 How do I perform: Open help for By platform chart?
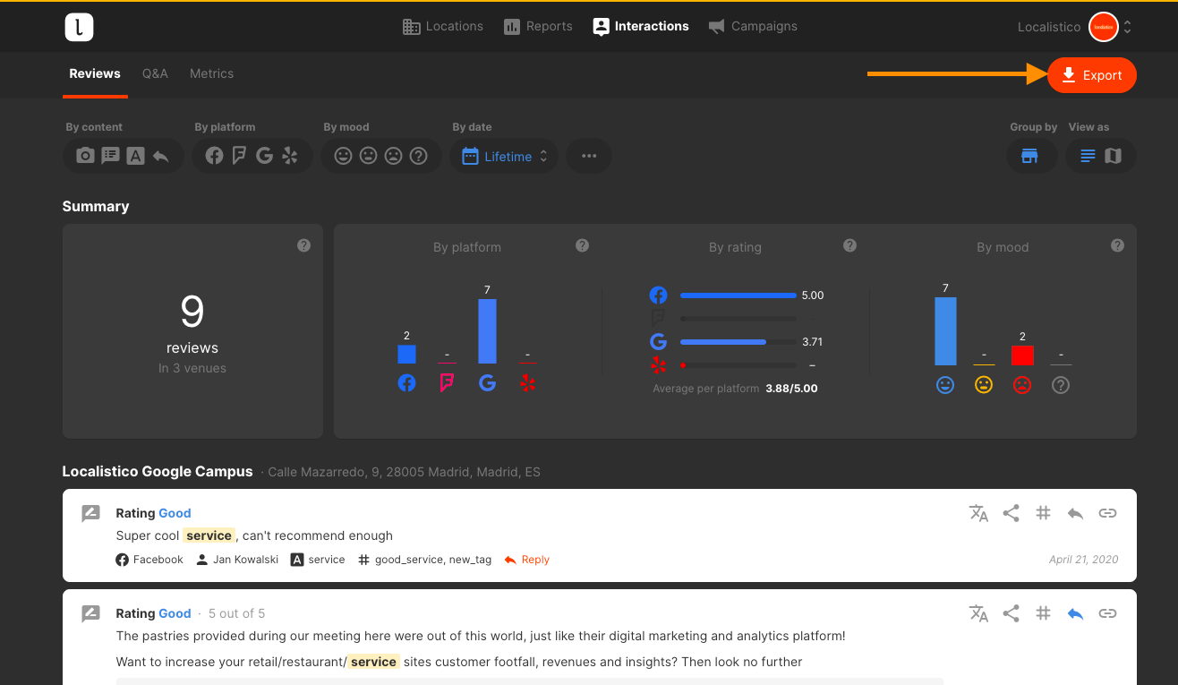tap(583, 245)
